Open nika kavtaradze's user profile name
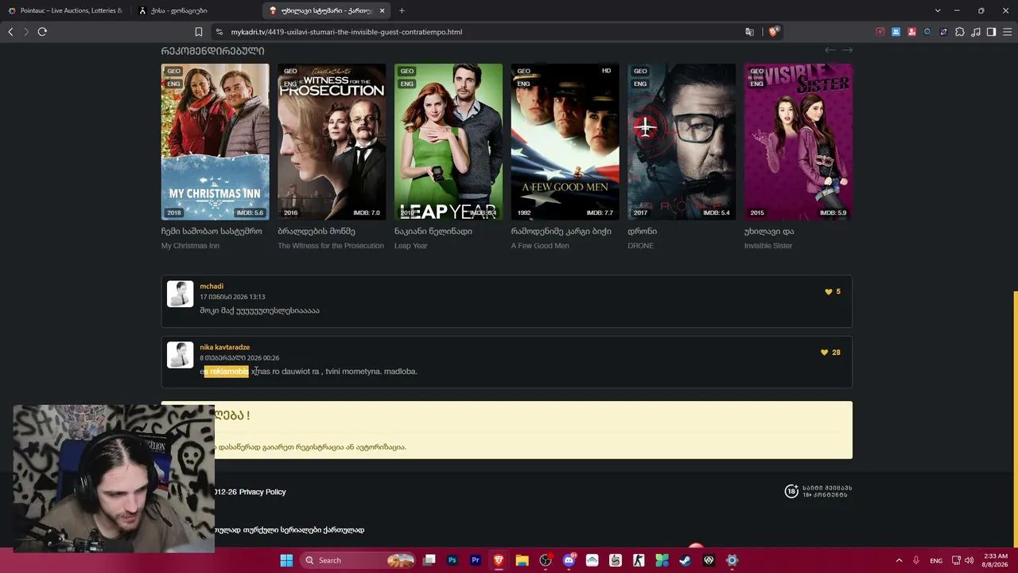The width and height of the screenshot is (1018, 573). click(225, 348)
